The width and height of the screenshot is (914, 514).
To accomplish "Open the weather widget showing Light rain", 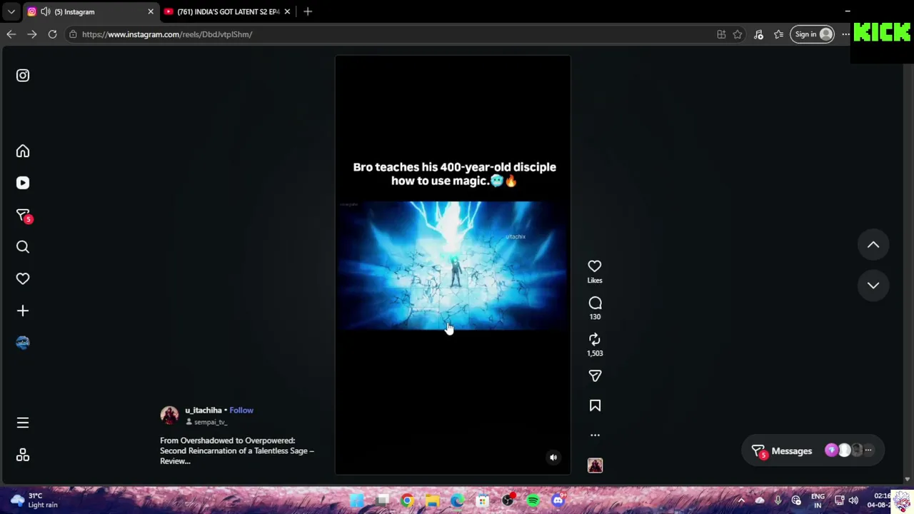I will tap(34, 500).
